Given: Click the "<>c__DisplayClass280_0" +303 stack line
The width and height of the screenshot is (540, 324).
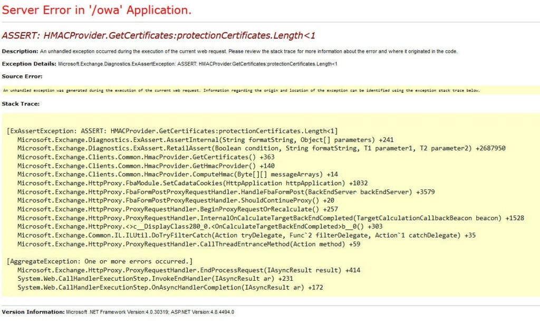Looking at the screenshot, I should (200, 226).
